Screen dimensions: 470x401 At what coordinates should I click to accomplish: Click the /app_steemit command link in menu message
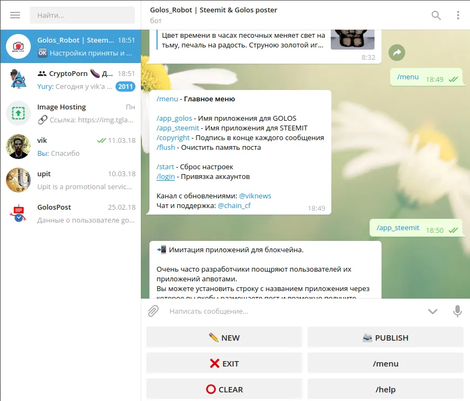click(178, 128)
